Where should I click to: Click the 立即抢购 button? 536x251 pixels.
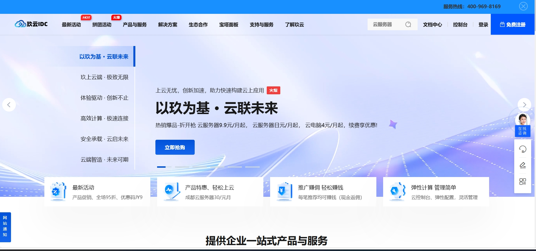[175, 147]
